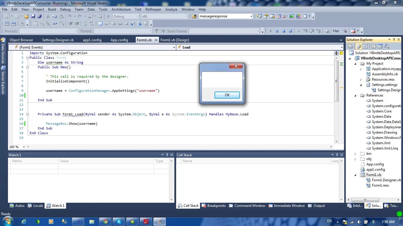Switch to Object Browser tab
The height and width of the screenshot is (226, 403).
21,40
